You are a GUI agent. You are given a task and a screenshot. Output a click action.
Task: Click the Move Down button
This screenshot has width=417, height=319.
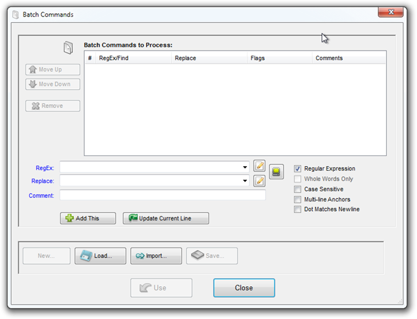click(x=52, y=84)
